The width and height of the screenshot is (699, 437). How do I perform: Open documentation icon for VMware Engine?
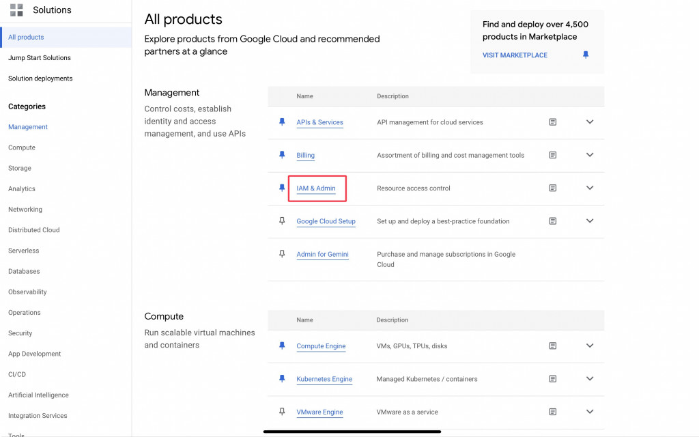[x=553, y=412]
